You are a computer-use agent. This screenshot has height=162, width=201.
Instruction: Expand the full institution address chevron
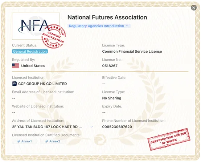pyautogui.click(x=91, y=127)
